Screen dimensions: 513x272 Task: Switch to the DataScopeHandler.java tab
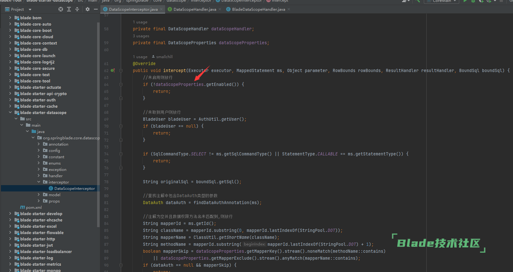click(x=195, y=9)
